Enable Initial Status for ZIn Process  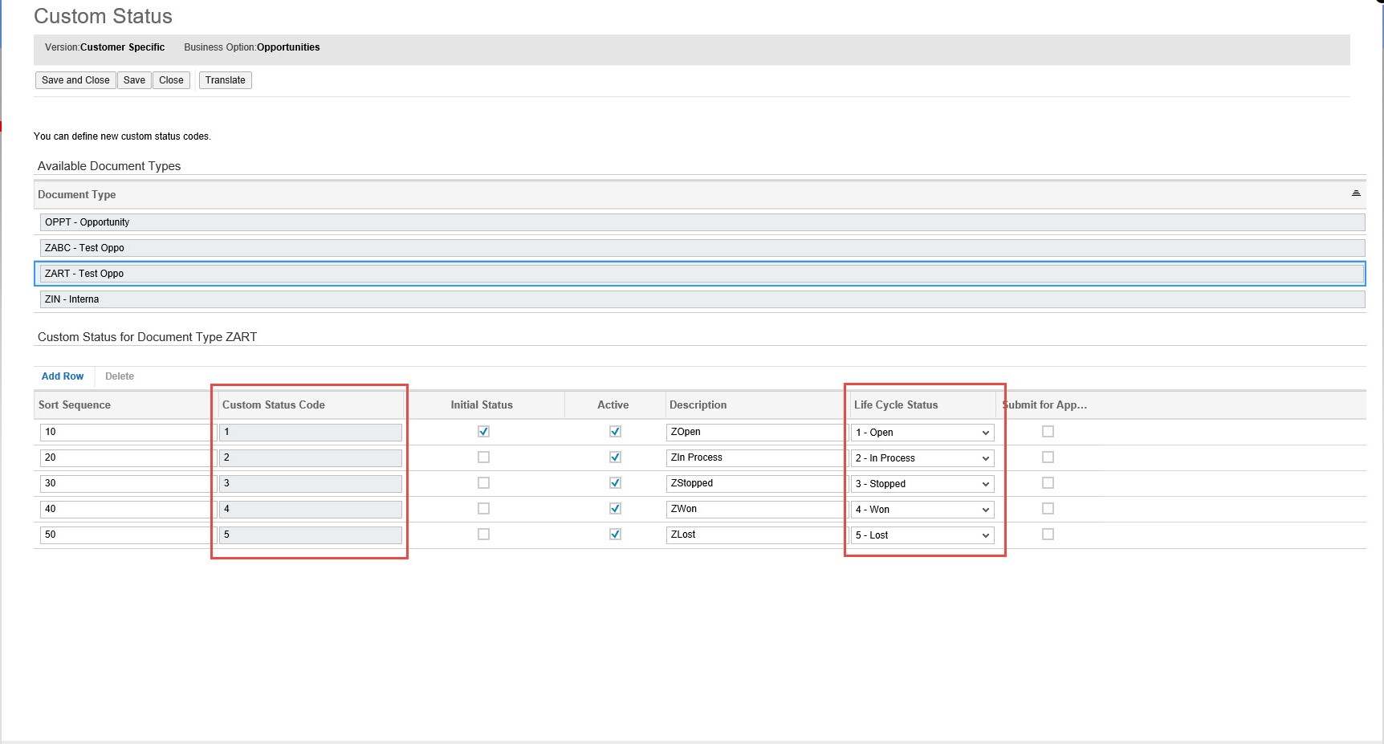483,457
